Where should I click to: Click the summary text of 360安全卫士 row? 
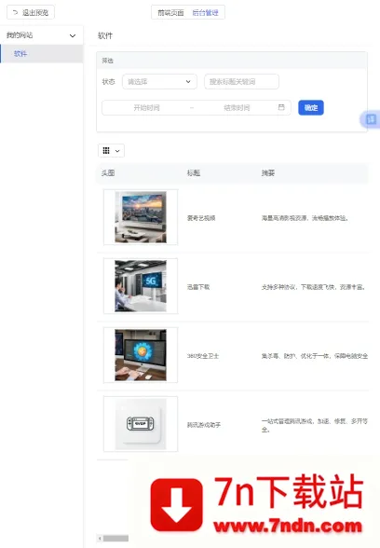click(315, 356)
